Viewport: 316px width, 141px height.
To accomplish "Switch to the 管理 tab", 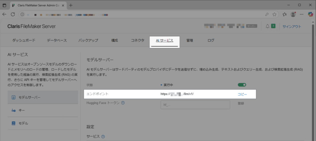I will 190,40.
